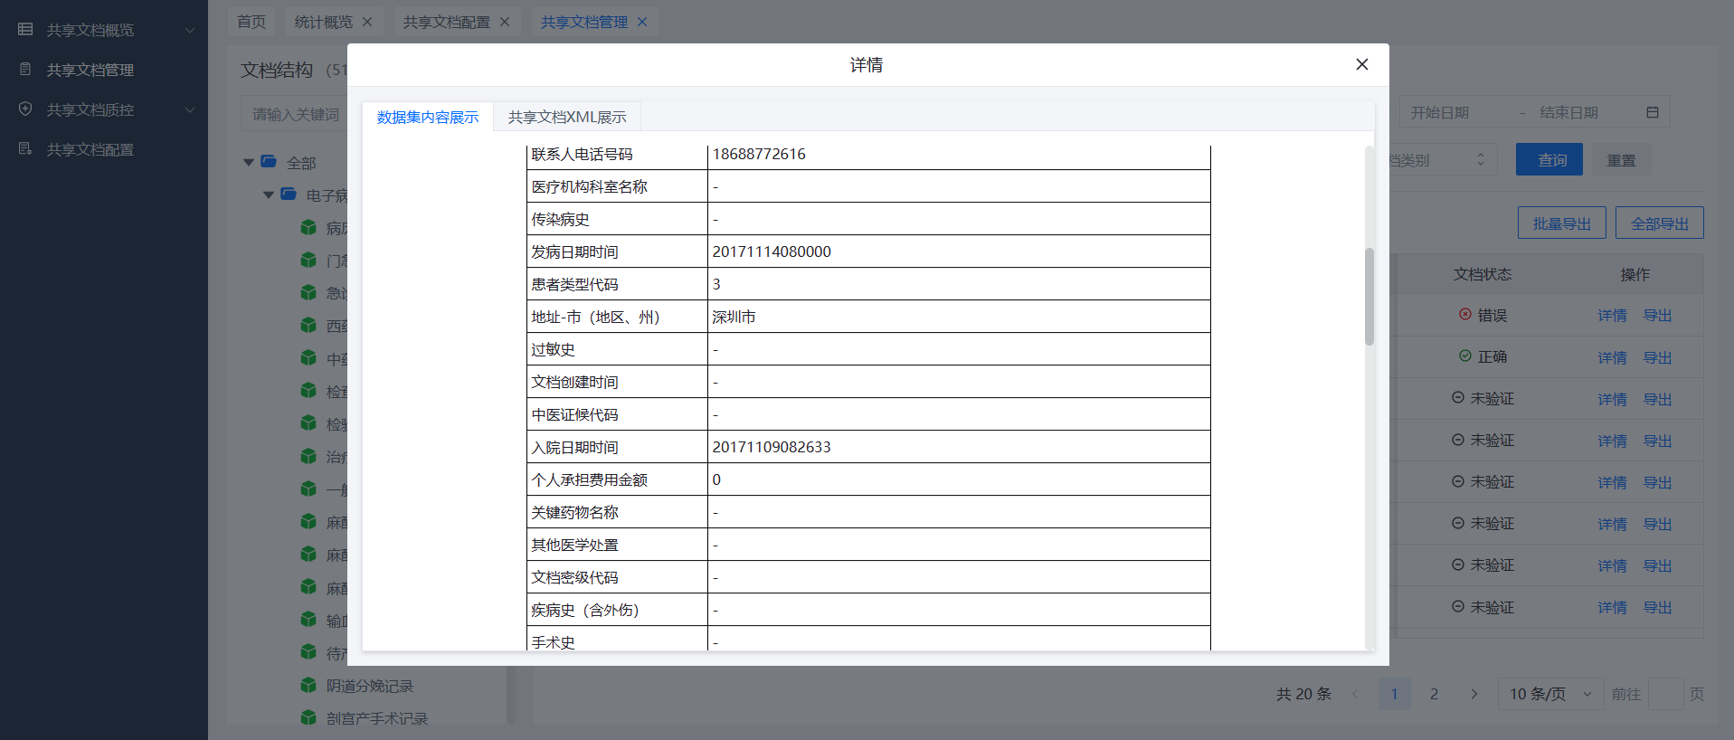This screenshot has height=740, width=1734.
Task: Click the 电子病 folder icon
Action: click(289, 194)
